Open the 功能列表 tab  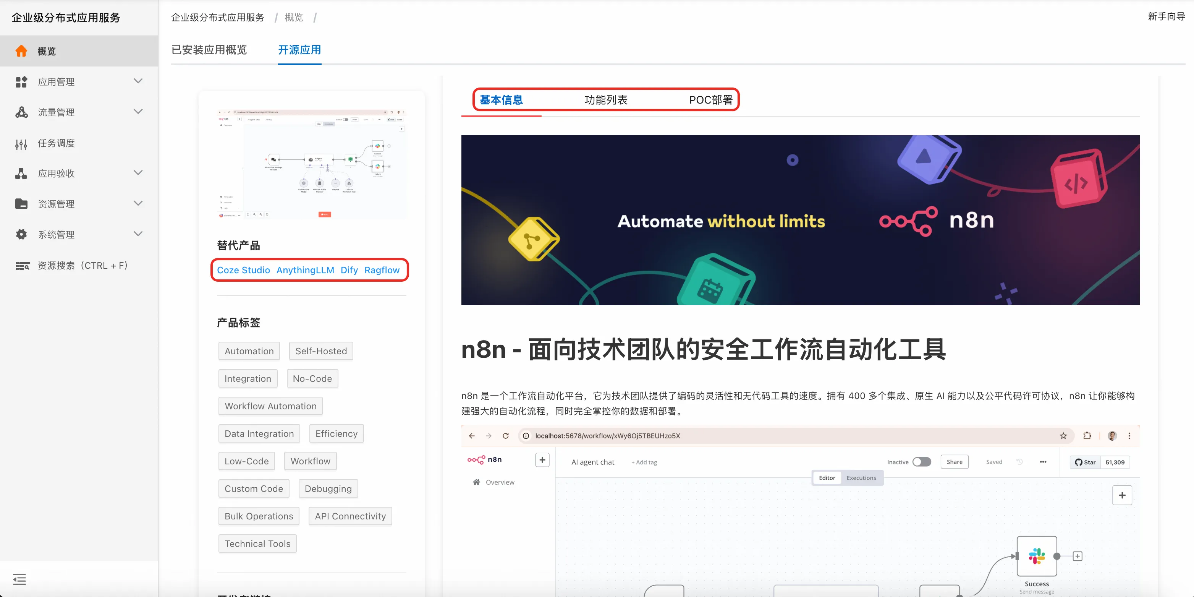[x=606, y=100]
